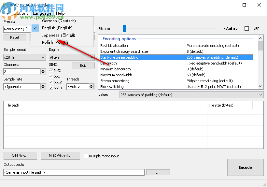Open the Options menu

pyautogui.click(x=21, y=13)
